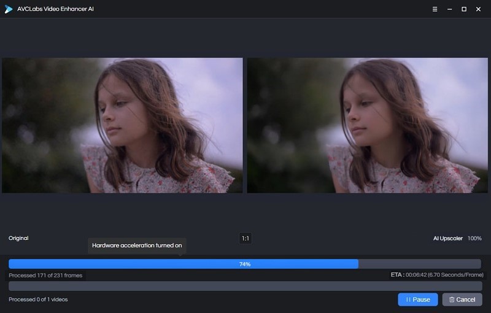Maximize the AVCLabs window
The image size is (491, 313).
click(x=464, y=9)
